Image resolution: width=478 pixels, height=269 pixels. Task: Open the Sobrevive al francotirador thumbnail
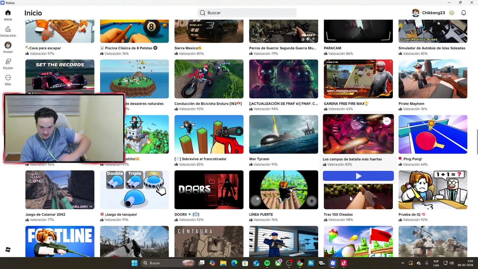click(209, 134)
